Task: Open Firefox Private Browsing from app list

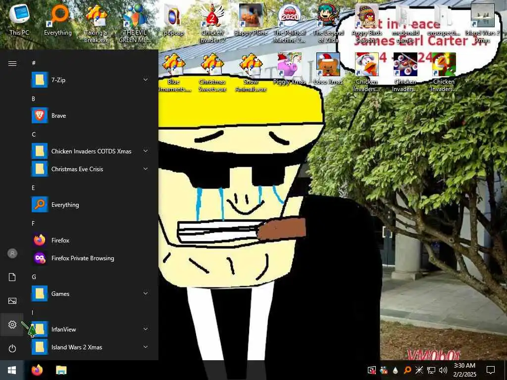Action: pos(92,258)
